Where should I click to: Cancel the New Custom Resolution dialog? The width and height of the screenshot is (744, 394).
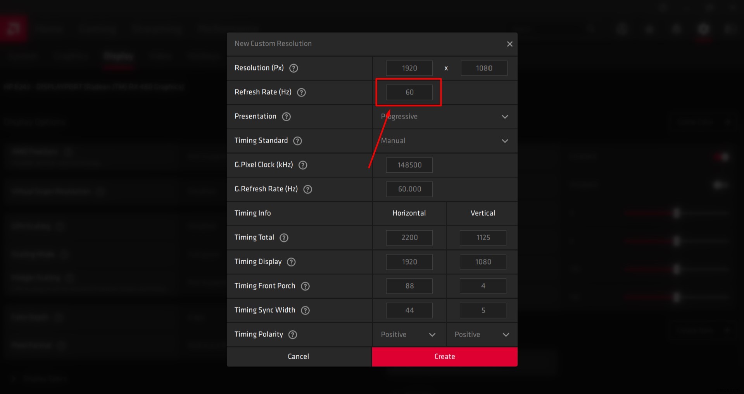click(x=299, y=356)
